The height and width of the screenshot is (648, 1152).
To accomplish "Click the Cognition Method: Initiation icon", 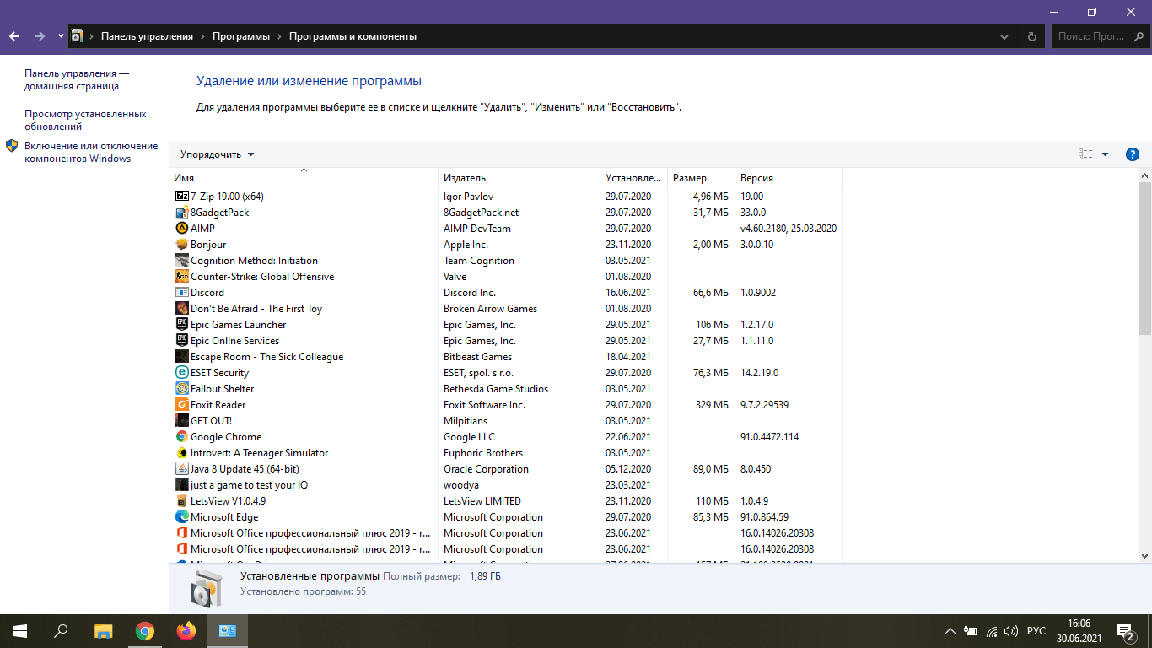I will [x=181, y=260].
